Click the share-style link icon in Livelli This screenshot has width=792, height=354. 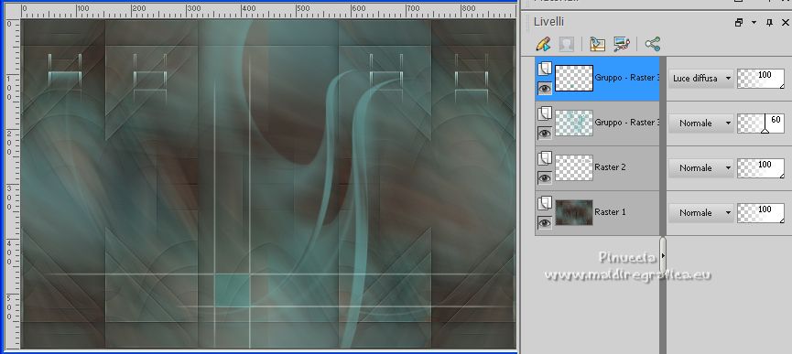pos(653,44)
